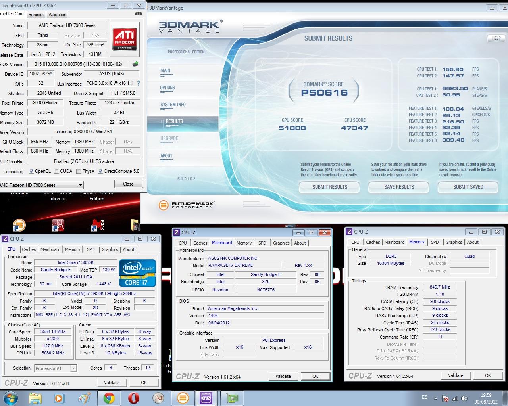Go to OPTIONS in 3DMark Vantage sidebar
Image resolution: width=508 pixels, height=406 pixels.
(167, 88)
